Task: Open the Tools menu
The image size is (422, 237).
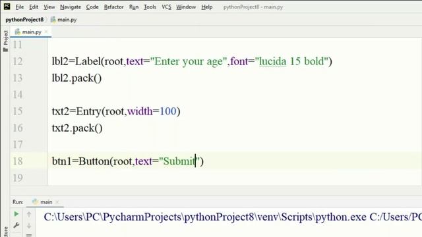Action: (x=150, y=7)
